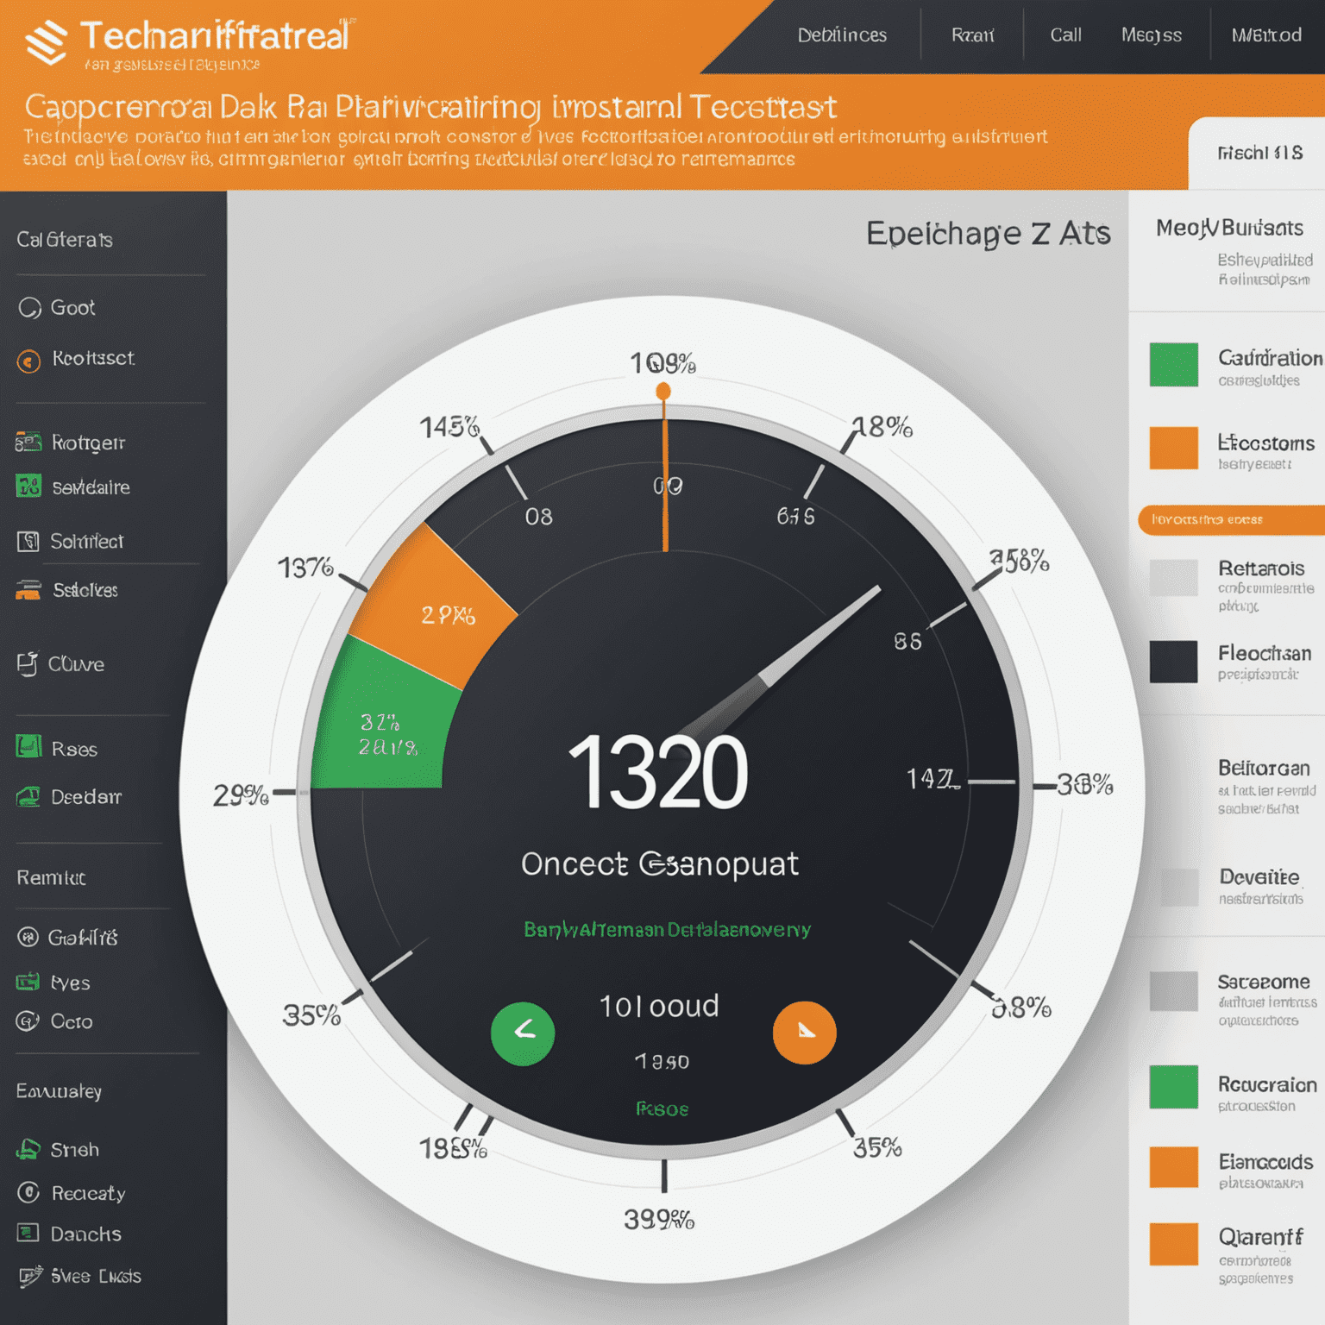Click the 38% label at the gauge right
This screenshot has height=1325, width=1325.
click(x=1085, y=784)
